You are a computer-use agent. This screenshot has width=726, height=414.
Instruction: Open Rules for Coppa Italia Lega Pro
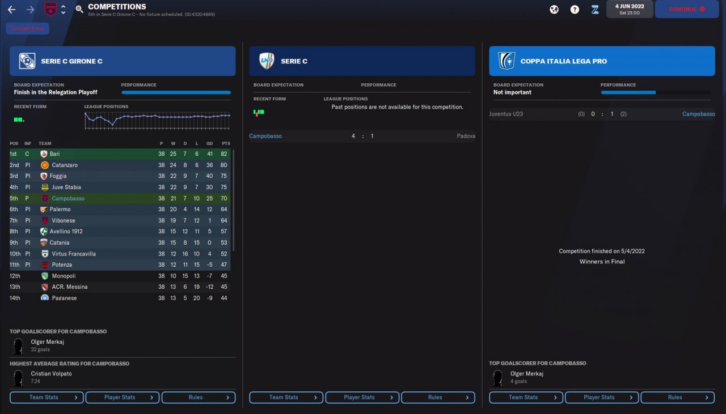678,398
